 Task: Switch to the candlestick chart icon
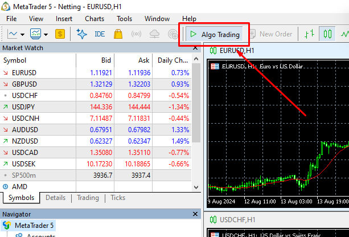click(x=327, y=34)
